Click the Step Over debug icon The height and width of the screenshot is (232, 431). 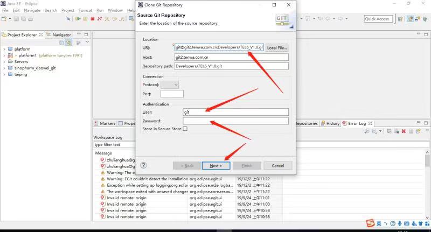(x=114, y=19)
